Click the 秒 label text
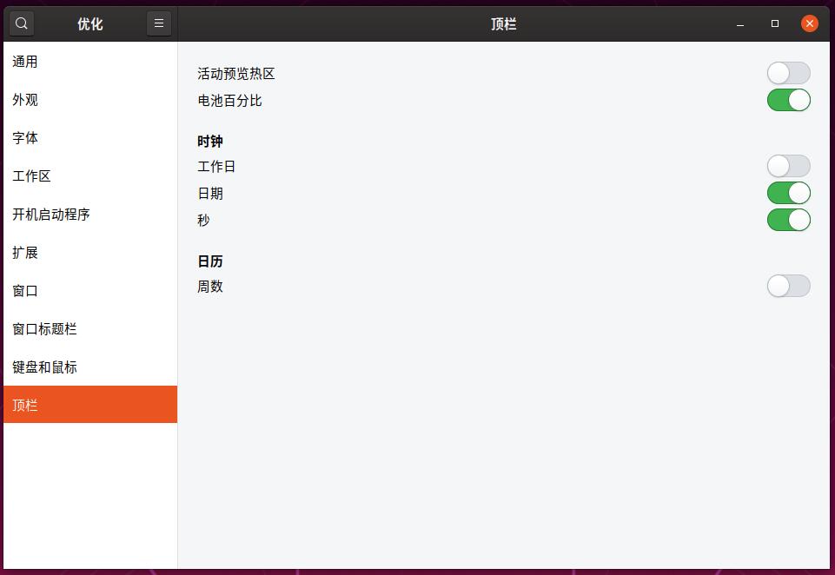 [x=203, y=220]
